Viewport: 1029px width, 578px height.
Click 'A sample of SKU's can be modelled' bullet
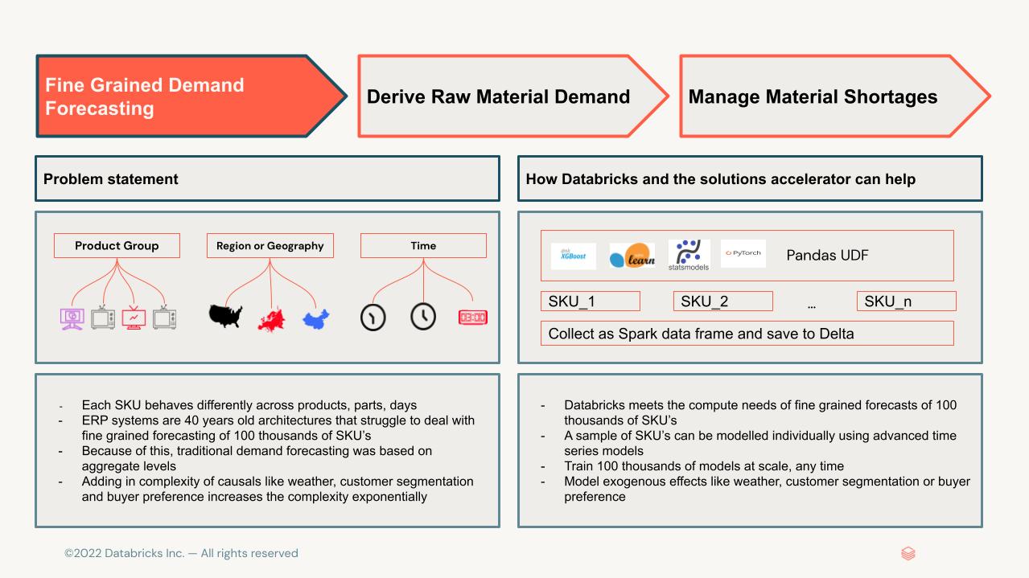760,443
